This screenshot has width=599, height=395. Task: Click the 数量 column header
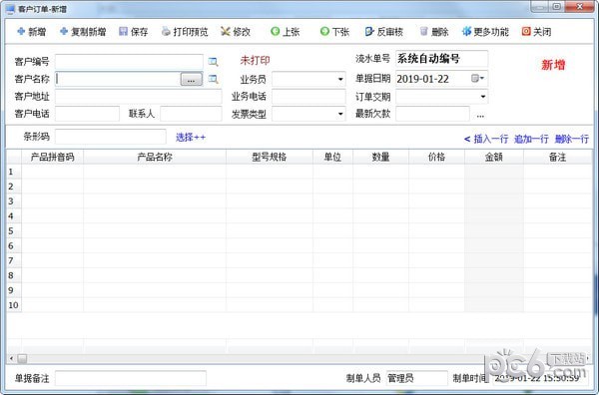pyautogui.click(x=381, y=157)
